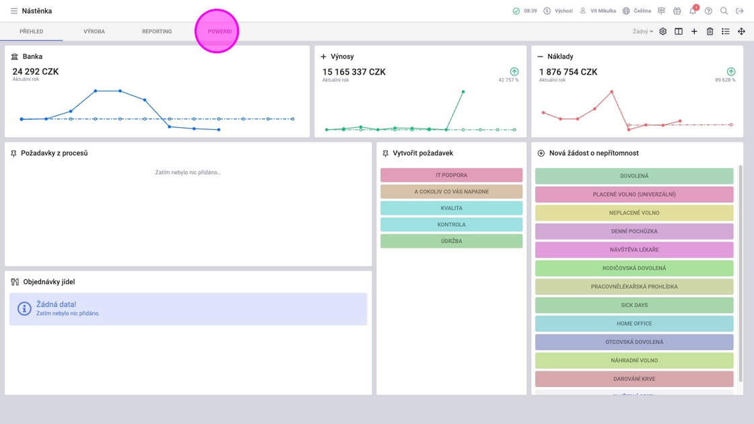Click the IT PODPORA request button

pyautogui.click(x=451, y=175)
